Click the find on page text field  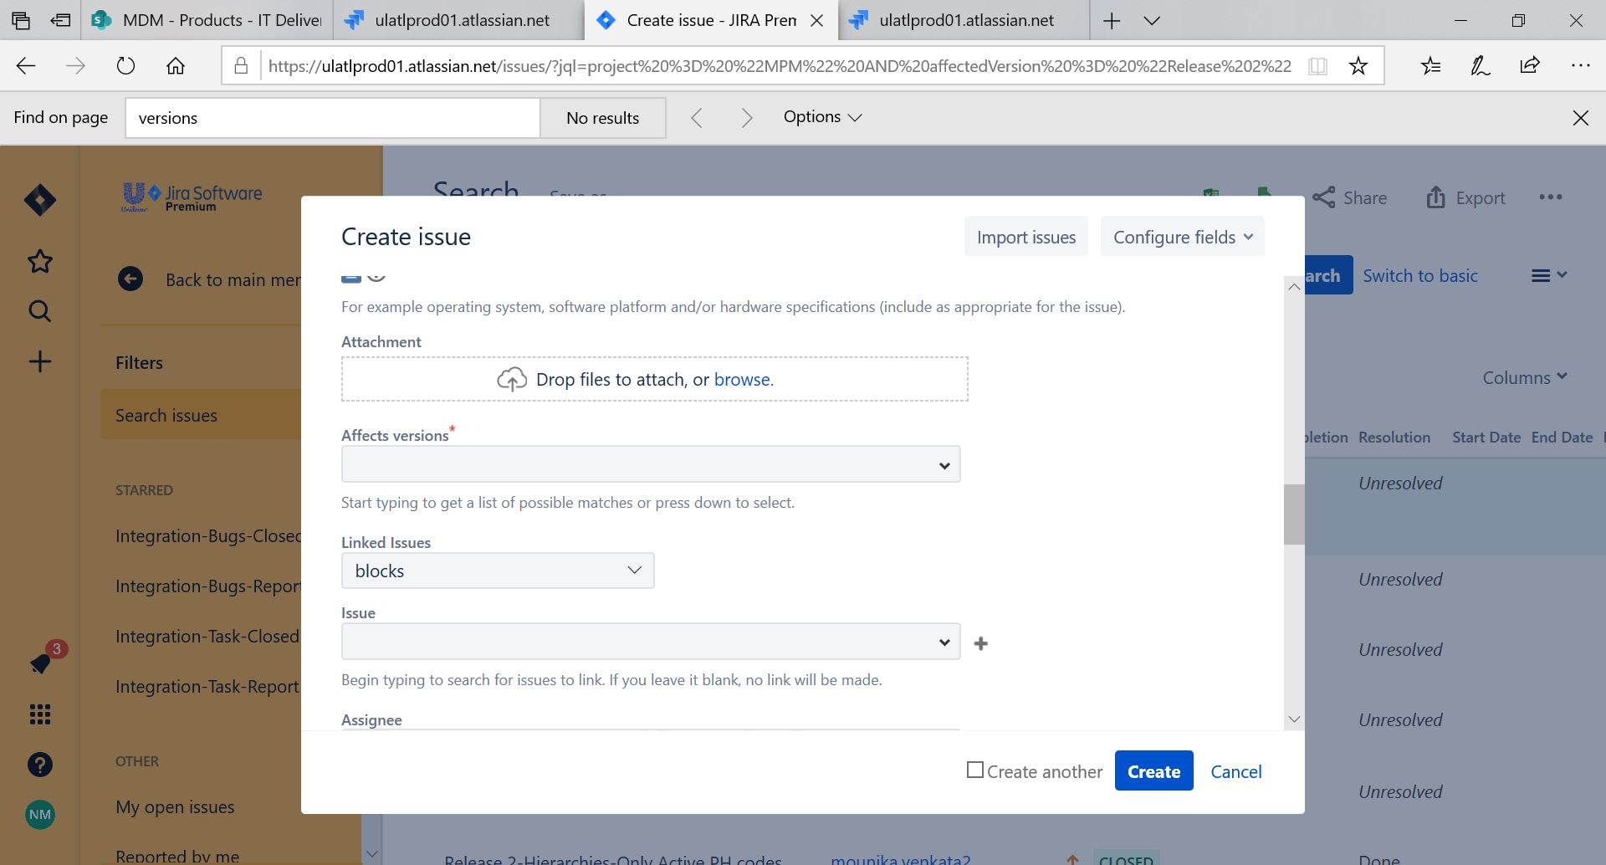tap(333, 118)
